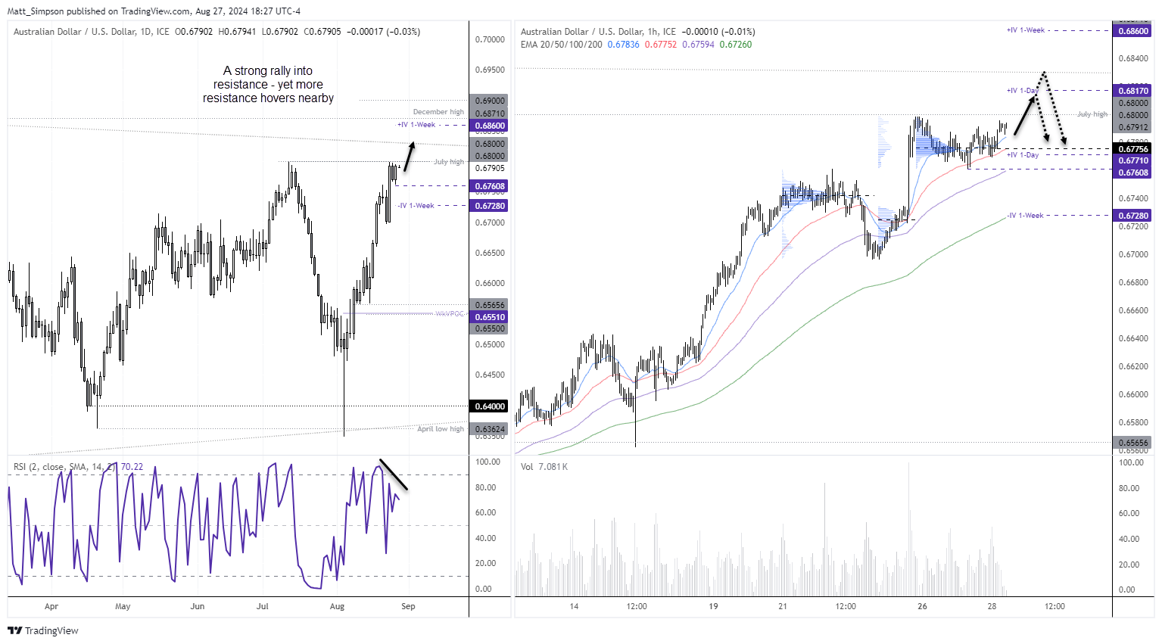The width and height of the screenshot is (1162, 644).
Task: Click the 0.69000 price label on daily chart
Action: pos(490,101)
